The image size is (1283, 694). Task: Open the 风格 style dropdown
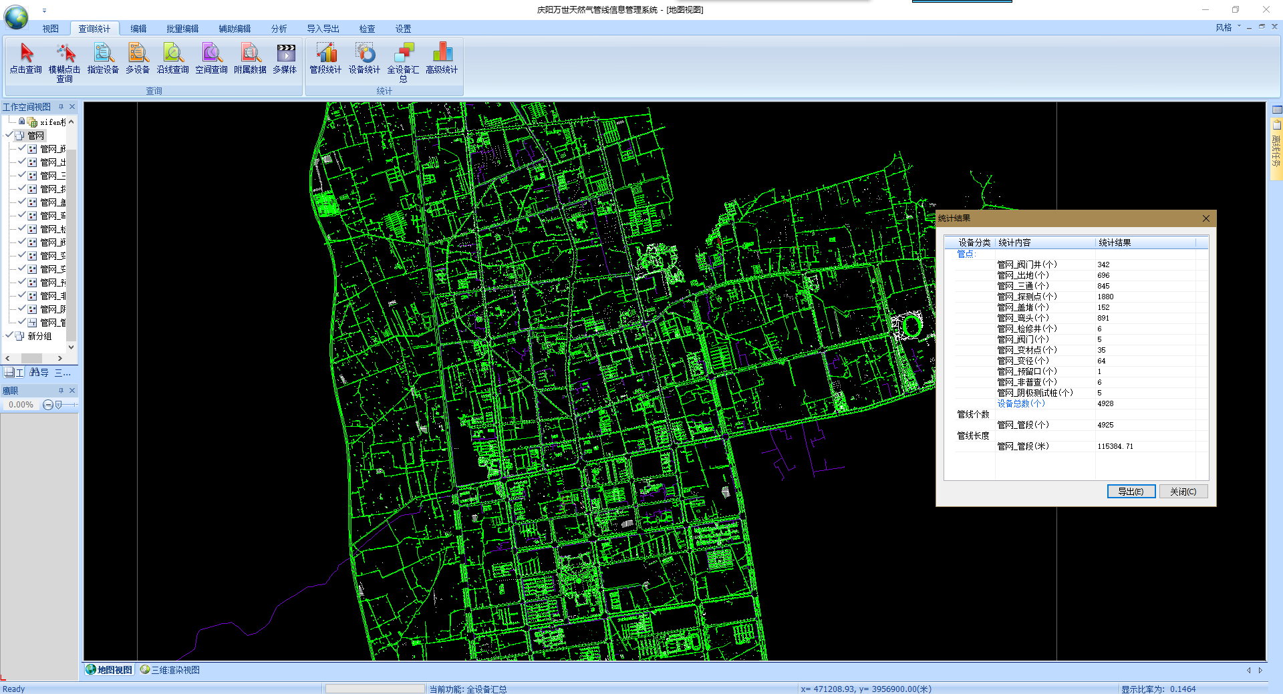click(x=1227, y=27)
